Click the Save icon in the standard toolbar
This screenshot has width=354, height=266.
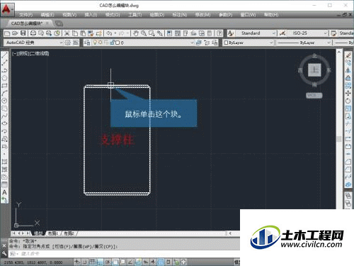point(23,33)
